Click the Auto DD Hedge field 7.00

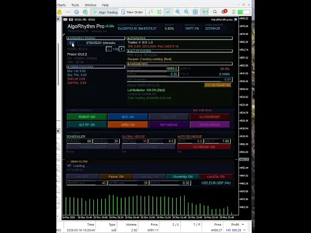coord(218,141)
